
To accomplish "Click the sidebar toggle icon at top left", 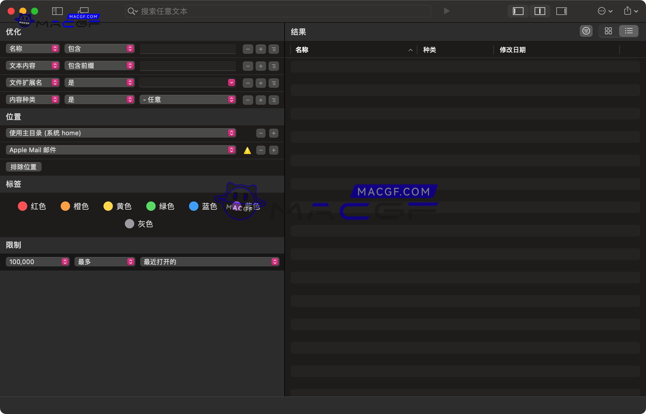I will 57,11.
